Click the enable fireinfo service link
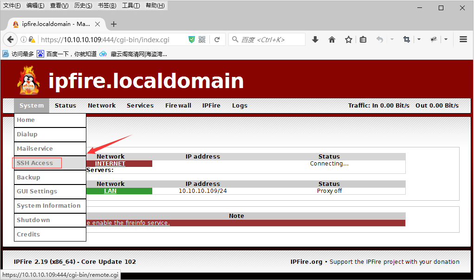 [128, 223]
